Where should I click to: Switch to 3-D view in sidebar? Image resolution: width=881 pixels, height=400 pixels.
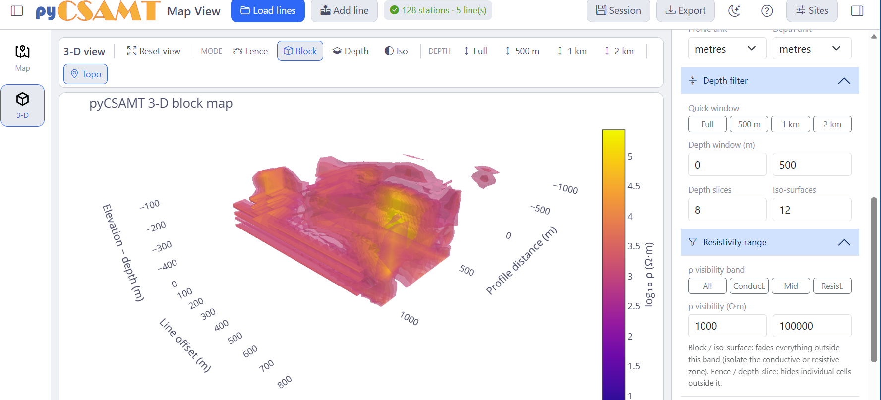click(x=22, y=106)
